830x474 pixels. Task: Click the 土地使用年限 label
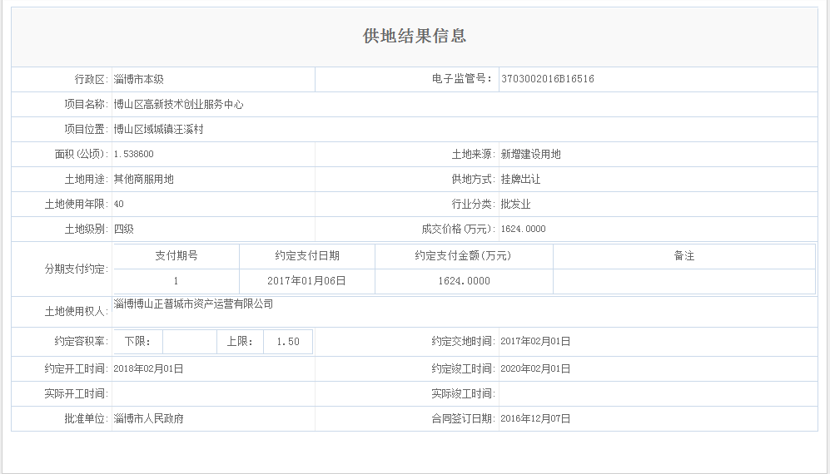77,204
